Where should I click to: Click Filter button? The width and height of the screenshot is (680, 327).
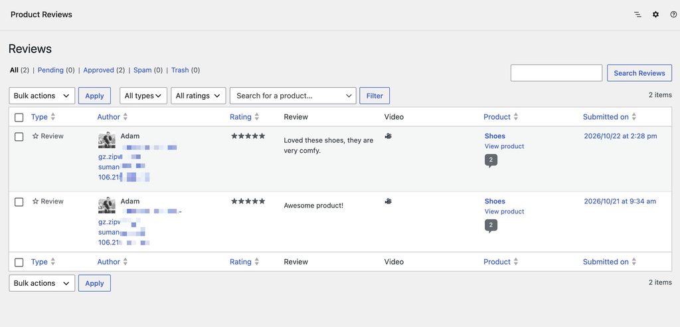click(x=375, y=96)
